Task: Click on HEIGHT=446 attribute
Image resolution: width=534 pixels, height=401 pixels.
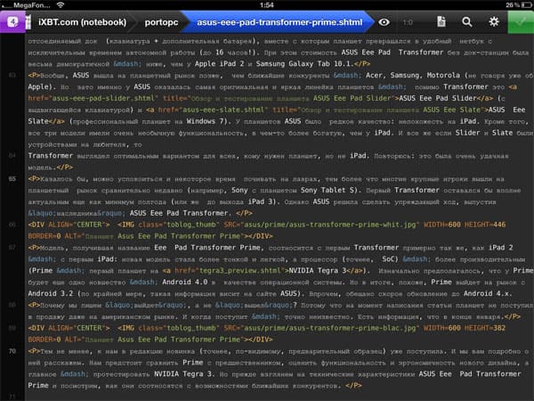Action: point(485,225)
